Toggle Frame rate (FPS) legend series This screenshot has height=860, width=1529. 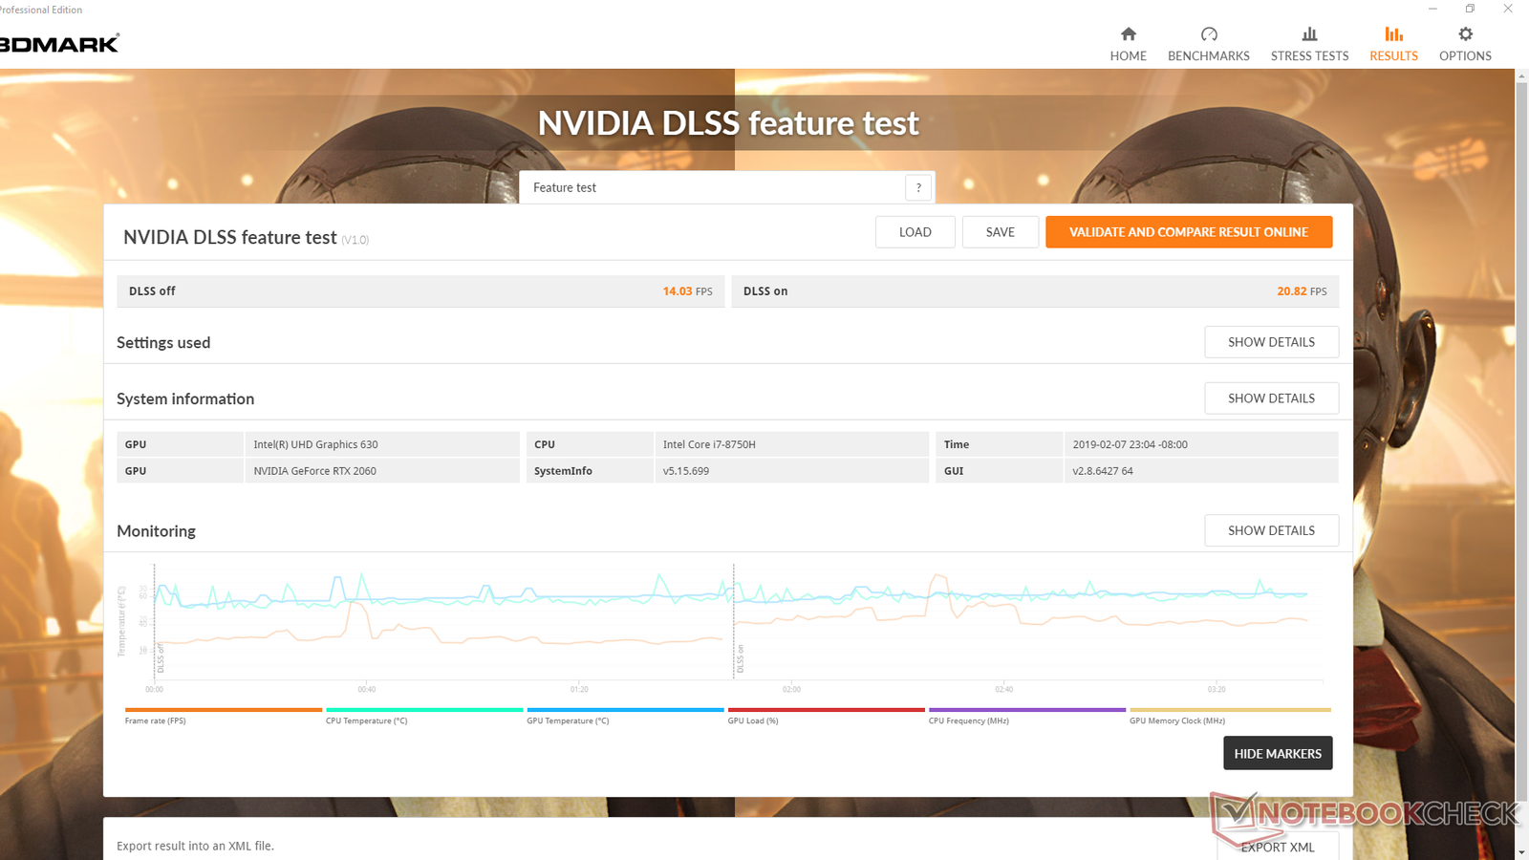(x=223, y=716)
